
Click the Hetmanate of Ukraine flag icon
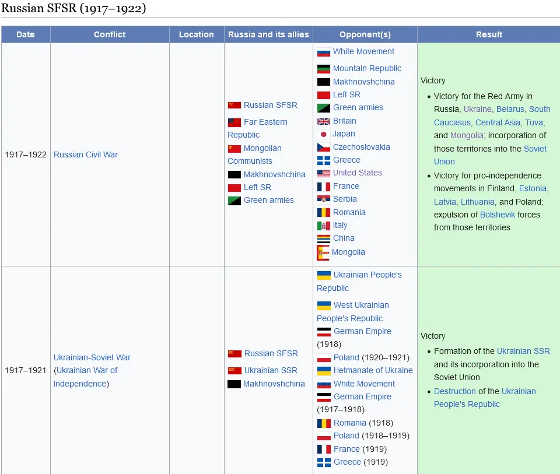324,371
